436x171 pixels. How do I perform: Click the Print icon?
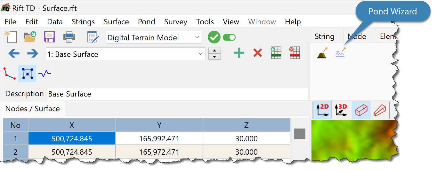click(x=69, y=37)
